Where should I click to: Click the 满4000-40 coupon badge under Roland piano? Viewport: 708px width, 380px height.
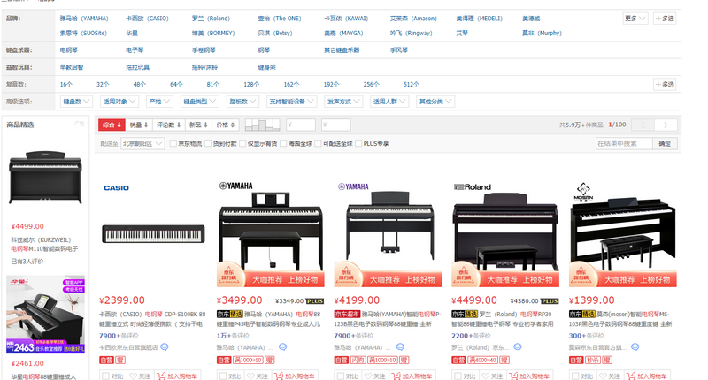tap(482, 361)
